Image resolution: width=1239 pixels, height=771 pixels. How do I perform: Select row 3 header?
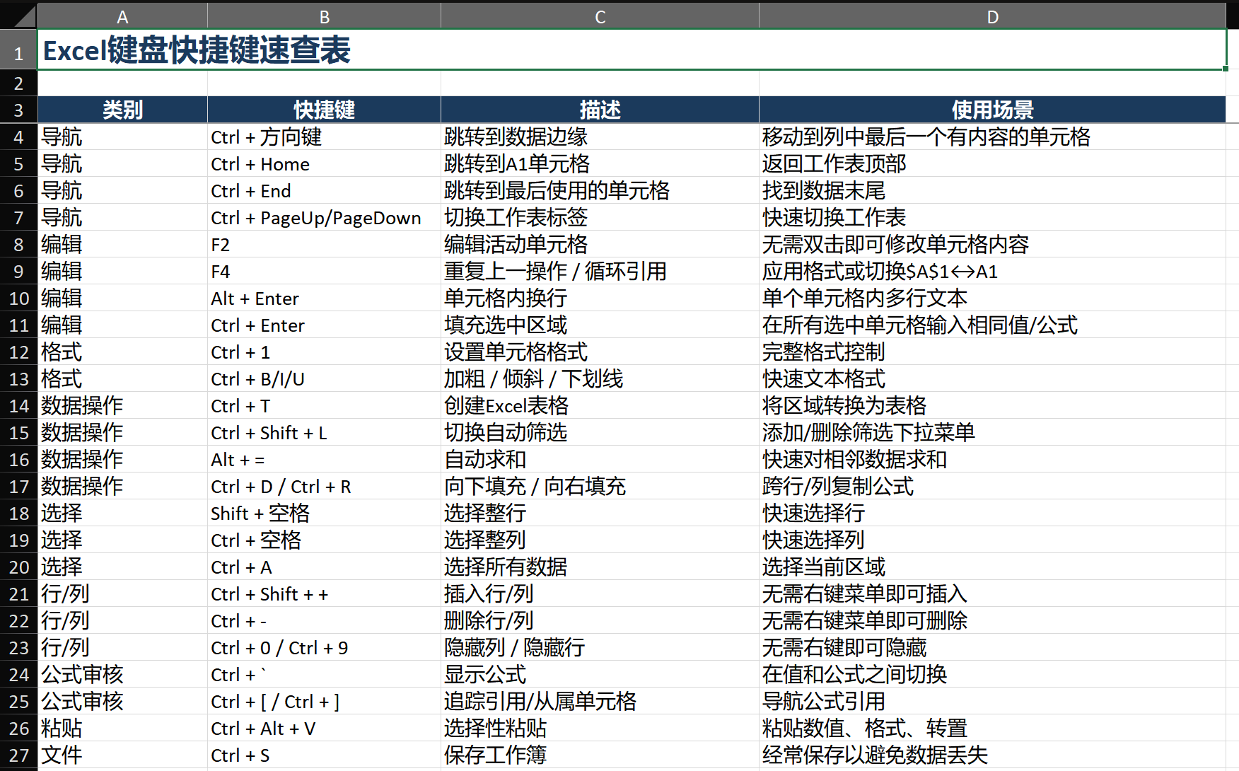(18, 110)
